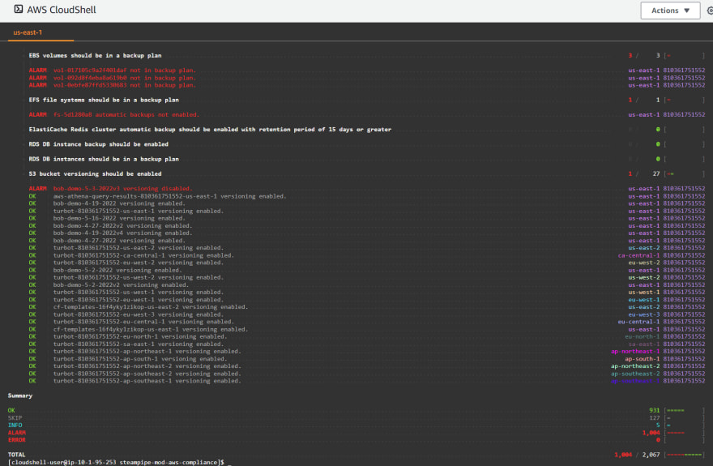Image resolution: width=713 pixels, height=466 pixels.
Task: Click 'RDS DB instances should be in a backup plan'
Action: pyautogui.click(x=104, y=159)
